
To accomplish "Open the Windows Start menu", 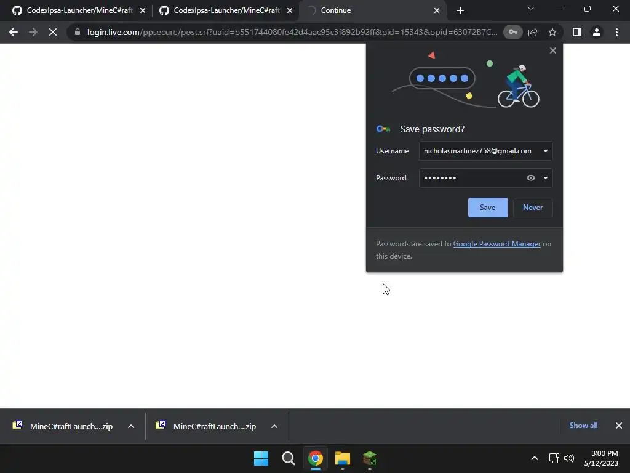I will click(x=261, y=458).
